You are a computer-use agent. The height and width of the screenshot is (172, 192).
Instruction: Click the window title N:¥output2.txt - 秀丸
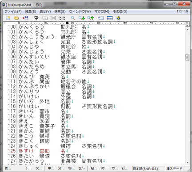coord(25,5)
